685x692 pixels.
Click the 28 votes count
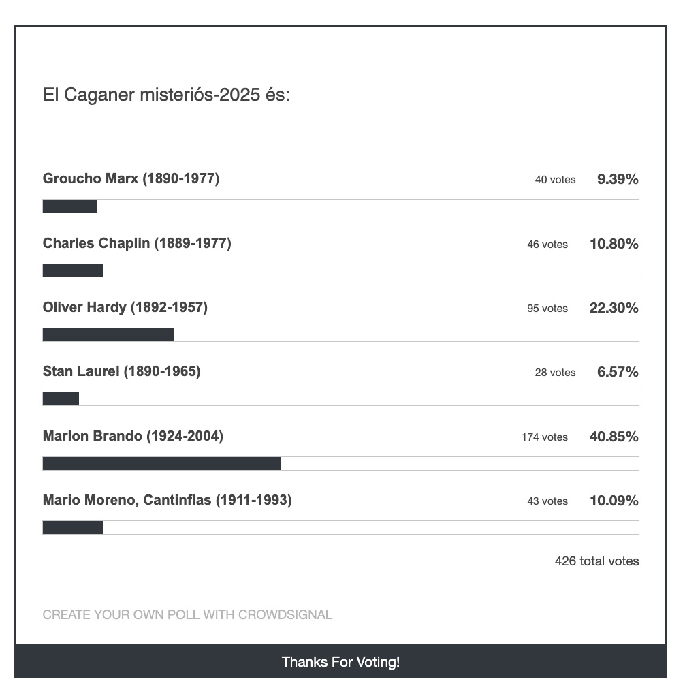pyautogui.click(x=555, y=373)
